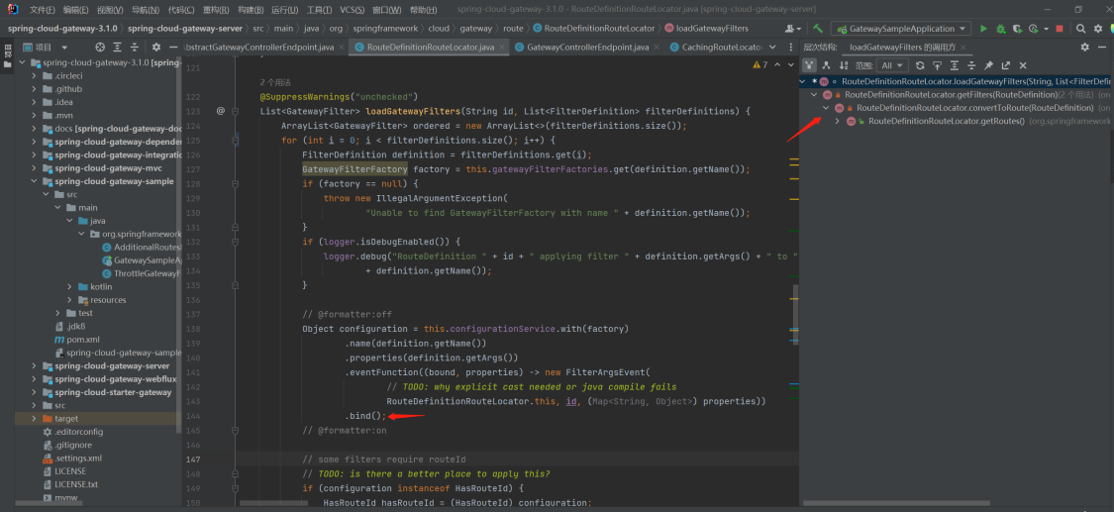Build the project with the hammer icon
This screenshot has height=512, width=1114.
pos(818,29)
